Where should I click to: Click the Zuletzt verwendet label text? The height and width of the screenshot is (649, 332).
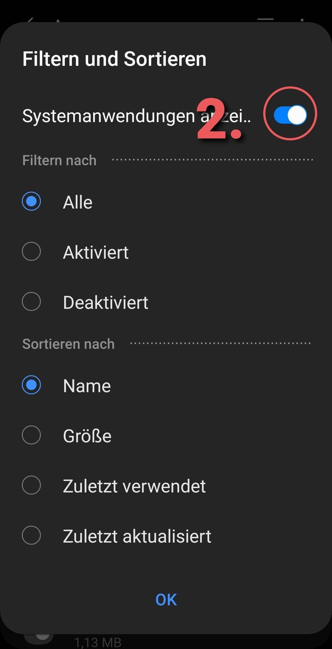pyautogui.click(x=134, y=486)
